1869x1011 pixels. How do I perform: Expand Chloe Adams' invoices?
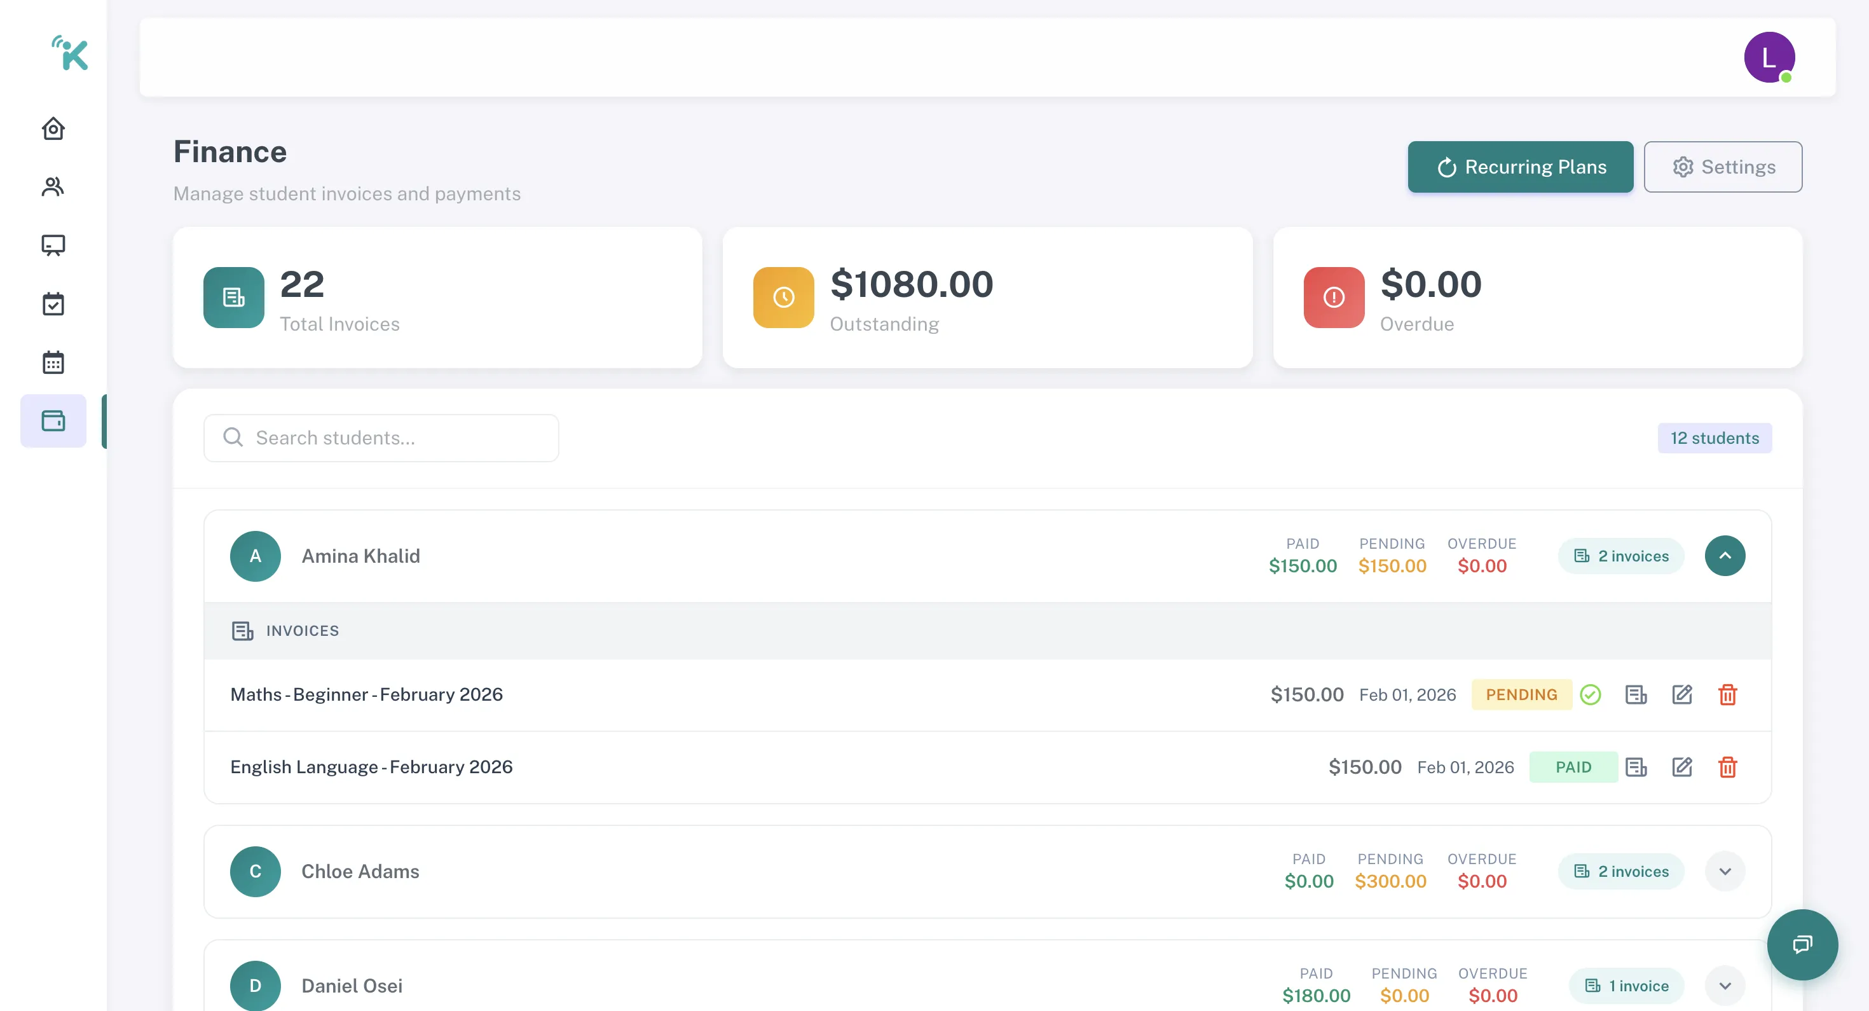click(x=1725, y=872)
